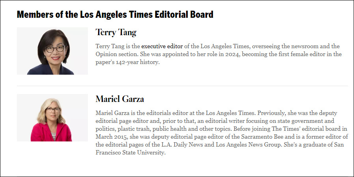Click the divider line between the two members
Screen dimensions: 354x177
182,86
